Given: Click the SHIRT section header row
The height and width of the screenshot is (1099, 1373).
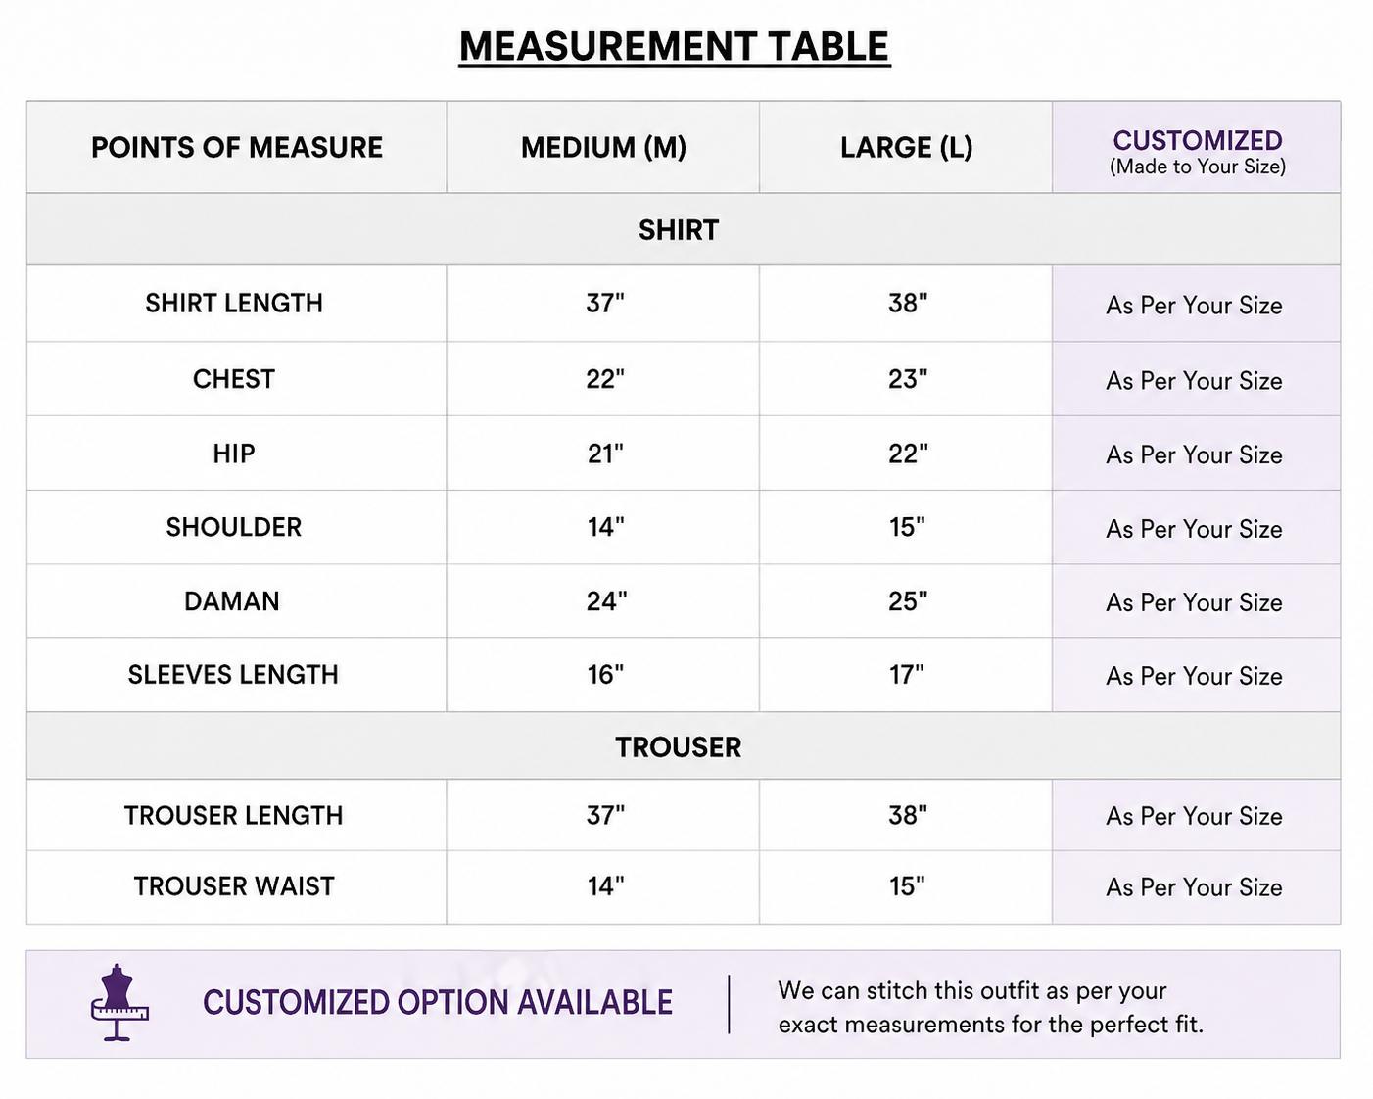Looking at the screenshot, I should pos(683,229).
